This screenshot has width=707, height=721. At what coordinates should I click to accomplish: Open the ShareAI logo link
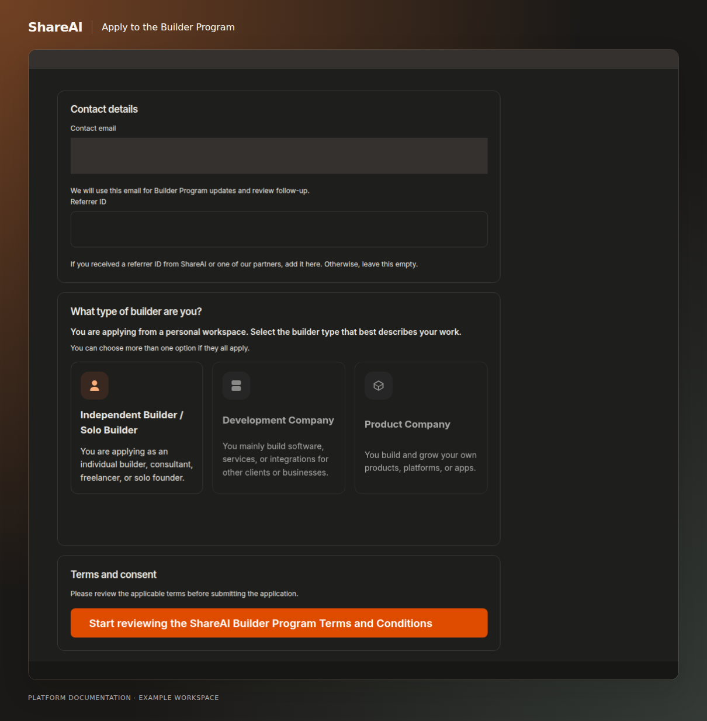(x=56, y=27)
